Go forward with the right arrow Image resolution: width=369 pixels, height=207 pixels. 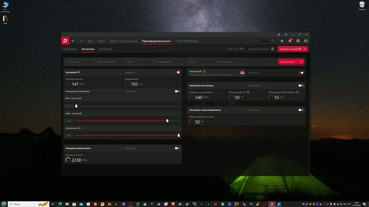[x=81, y=41]
